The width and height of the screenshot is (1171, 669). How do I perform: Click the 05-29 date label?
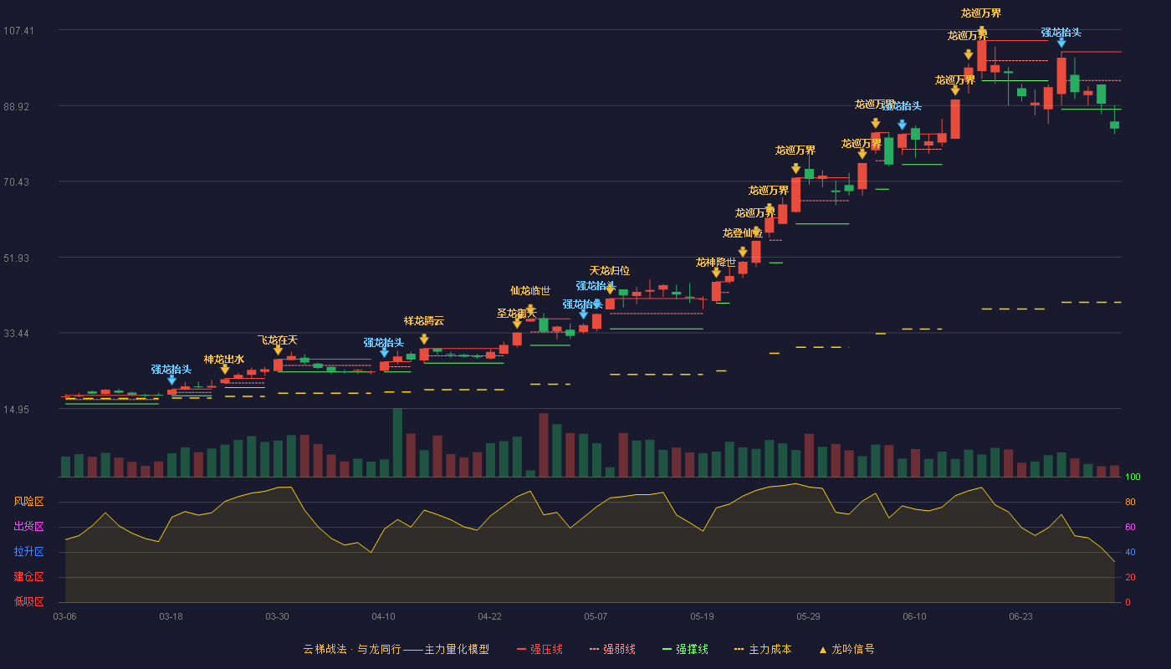(x=808, y=616)
